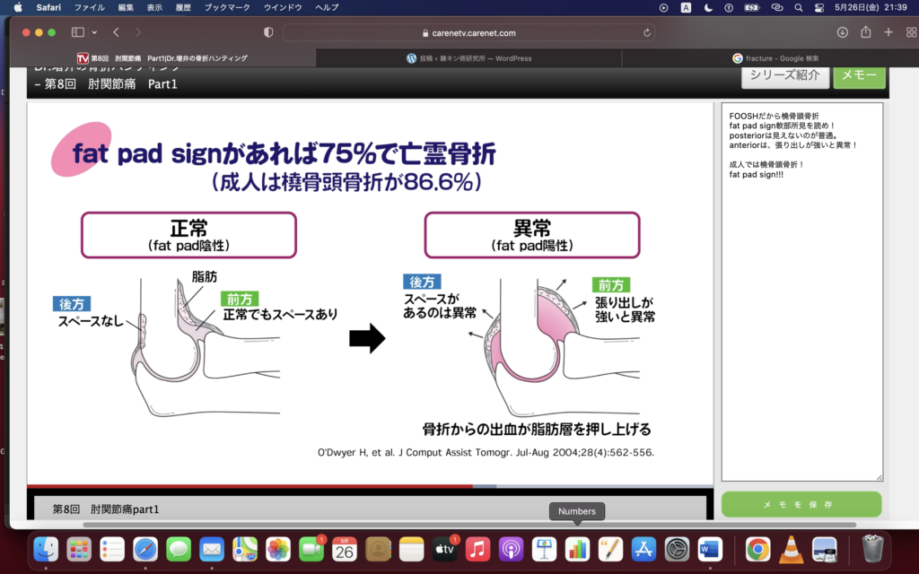Click the Share icon in Safari toolbar
The width and height of the screenshot is (919, 574).
865,32
